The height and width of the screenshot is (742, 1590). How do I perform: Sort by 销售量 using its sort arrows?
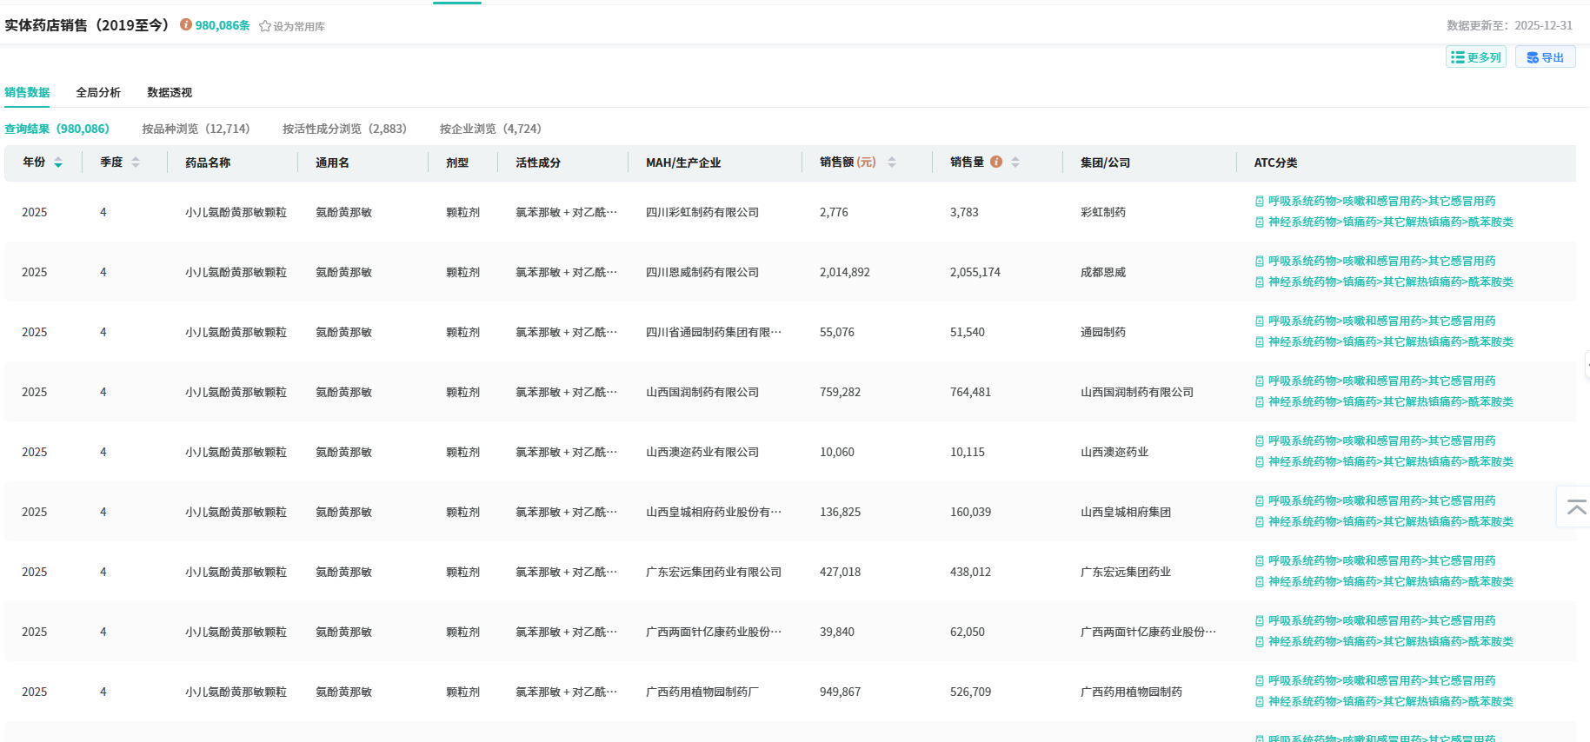(x=1015, y=162)
